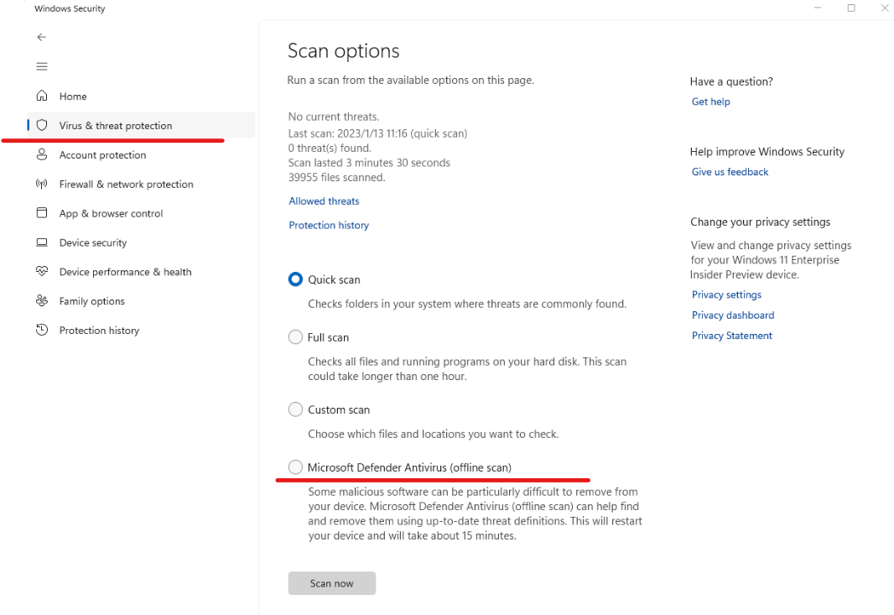
Task: Click the Firewall & network antenna icon
Action: click(42, 184)
